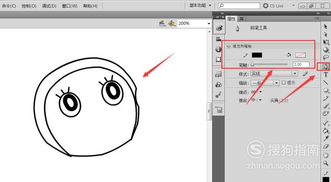Image resolution: width=331 pixels, height=182 pixels.
Task: Open the 帮助(H) menu
Action: pos(90,6)
